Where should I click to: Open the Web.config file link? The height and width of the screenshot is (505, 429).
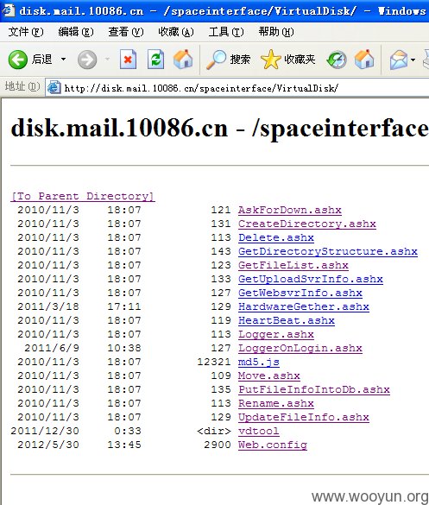pyautogui.click(x=273, y=445)
